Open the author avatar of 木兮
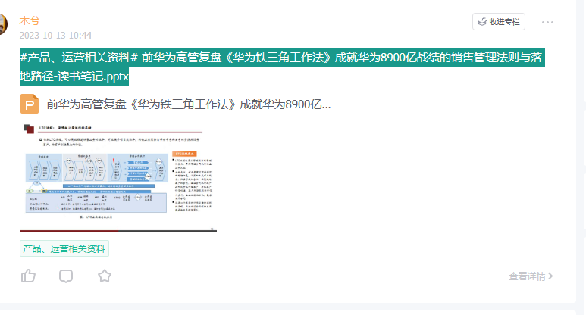 [x=3, y=24]
